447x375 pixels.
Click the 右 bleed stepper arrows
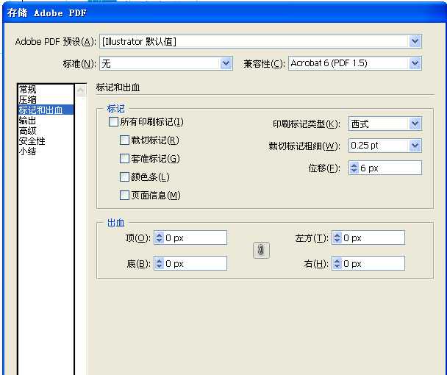coord(337,263)
